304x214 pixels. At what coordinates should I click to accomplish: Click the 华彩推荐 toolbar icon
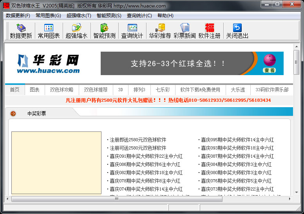[x=160, y=31]
